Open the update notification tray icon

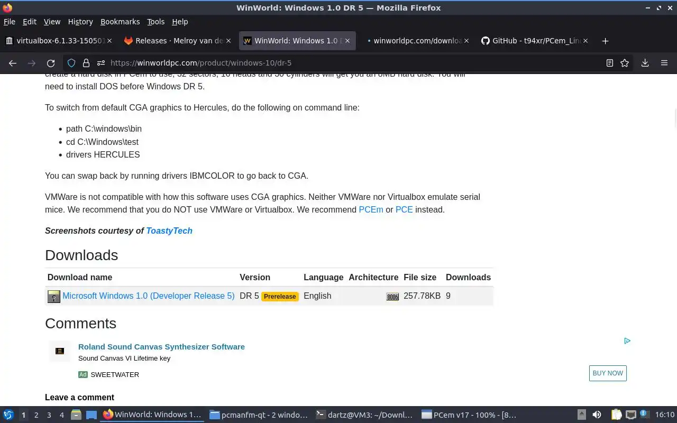pos(644,414)
